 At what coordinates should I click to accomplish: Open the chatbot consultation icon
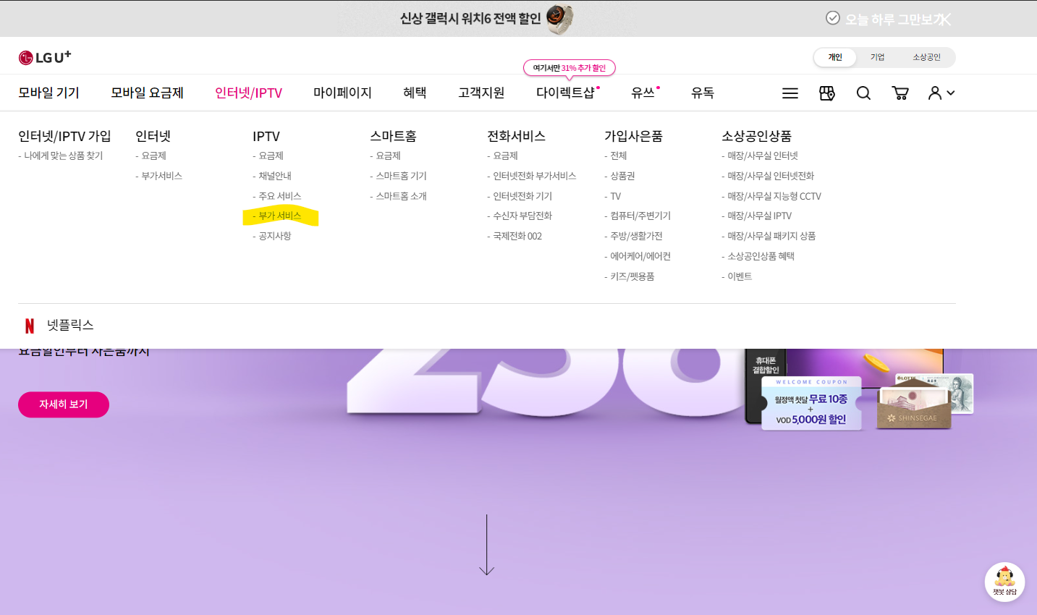click(1004, 582)
